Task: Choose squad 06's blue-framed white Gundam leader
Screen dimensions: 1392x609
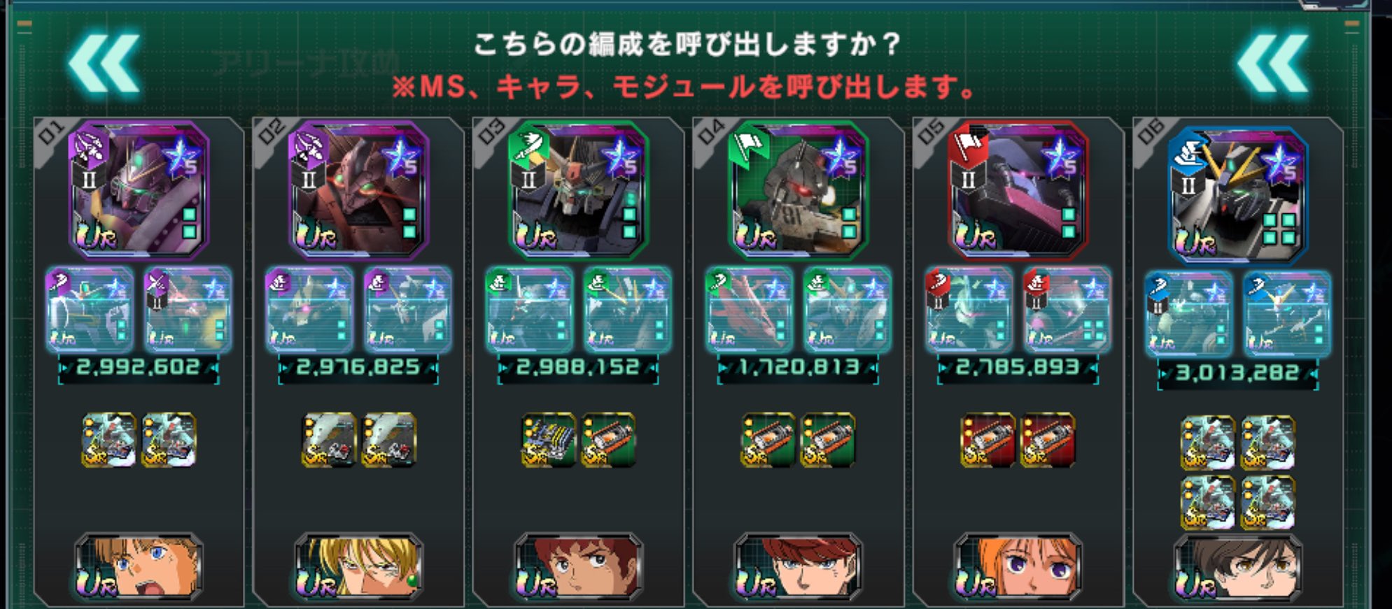Action: 1237,194
